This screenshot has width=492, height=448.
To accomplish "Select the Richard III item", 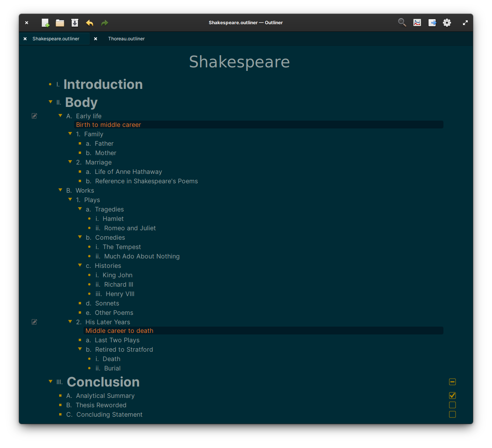I will coord(119,285).
